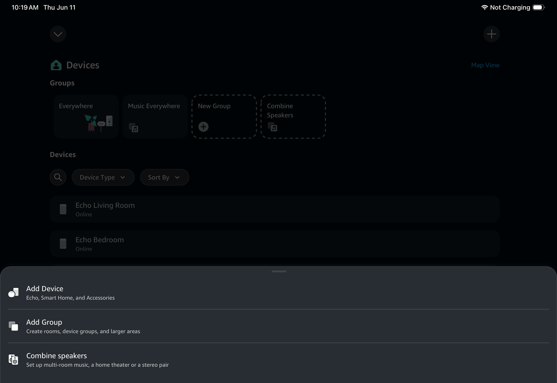Tap 'Set up multi-room music' description
Screen dimensions: 557x383
tap(97, 365)
